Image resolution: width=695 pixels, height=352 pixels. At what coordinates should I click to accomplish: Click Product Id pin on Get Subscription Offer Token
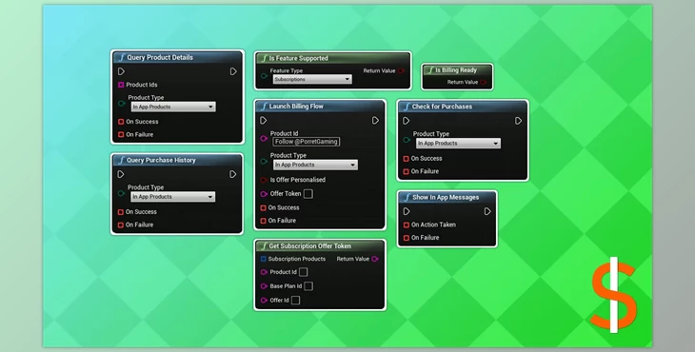[x=264, y=272]
